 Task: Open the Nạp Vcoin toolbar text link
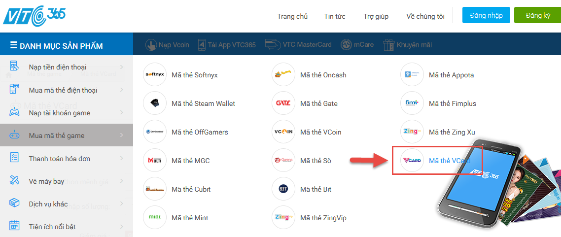pos(174,45)
